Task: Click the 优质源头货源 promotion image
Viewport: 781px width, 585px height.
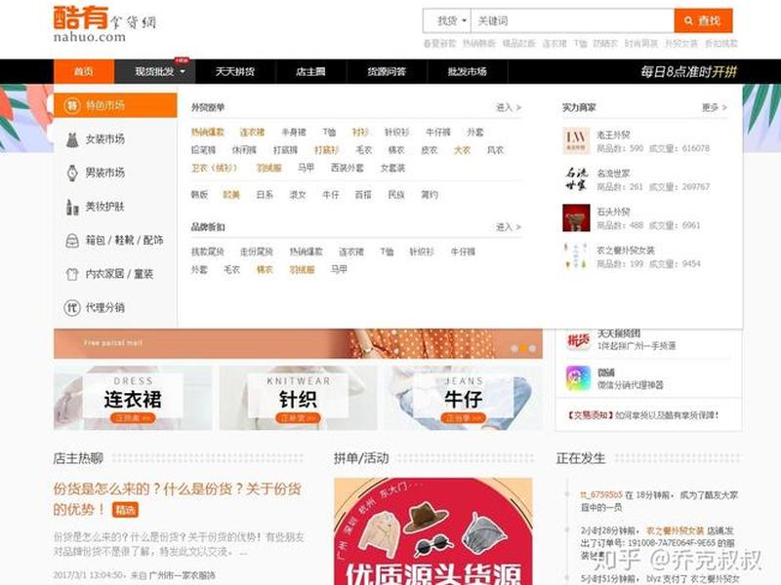Action: tap(433, 531)
